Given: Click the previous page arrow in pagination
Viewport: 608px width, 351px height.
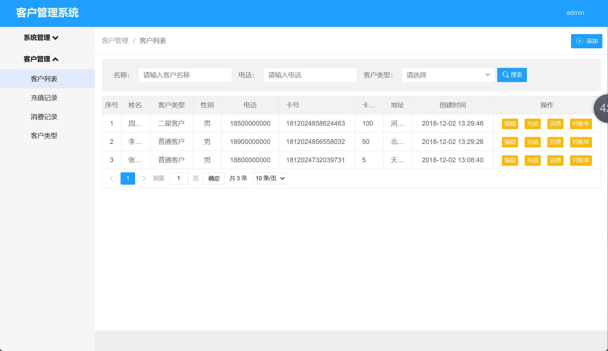Looking at the screenshot, I should pyautogui.click(x=112, y=178).
